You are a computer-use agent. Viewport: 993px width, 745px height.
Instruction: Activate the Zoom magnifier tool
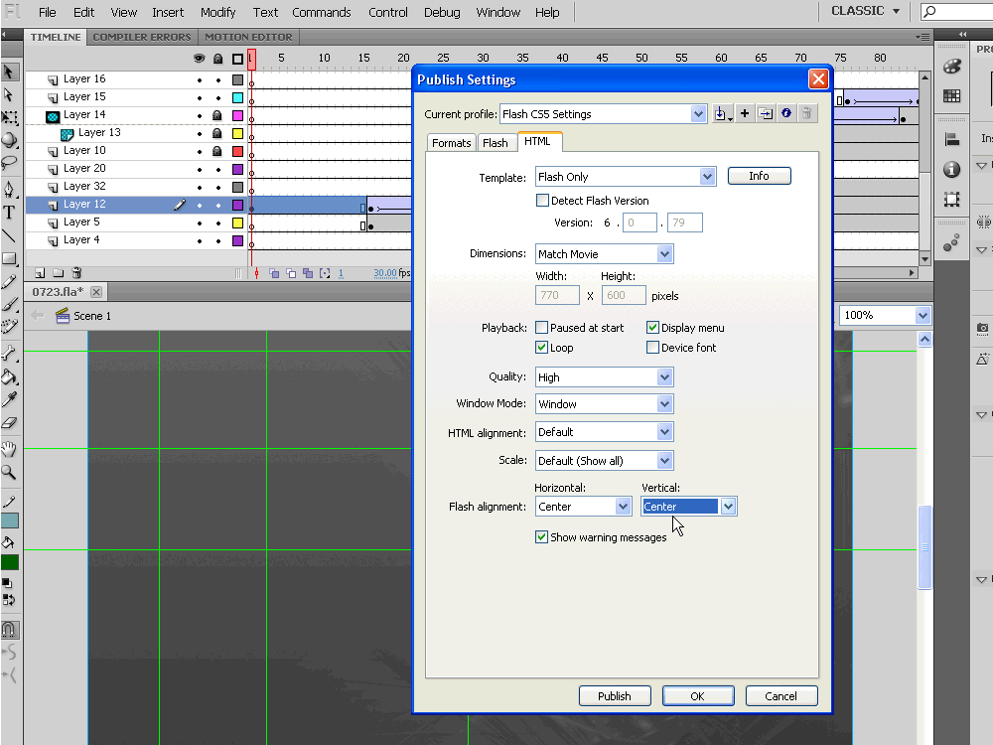coord(9,472)
